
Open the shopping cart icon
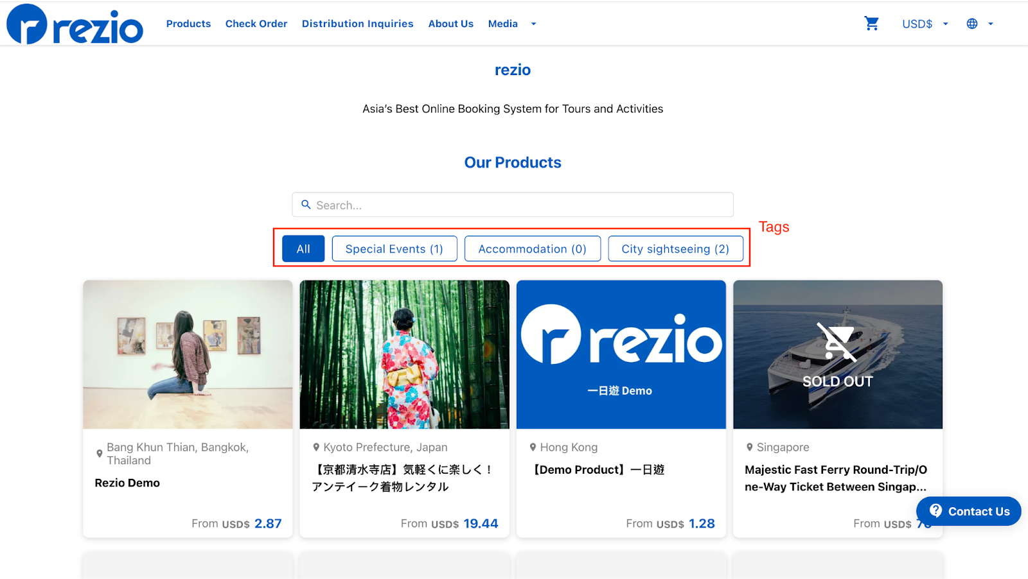point(871,24)
